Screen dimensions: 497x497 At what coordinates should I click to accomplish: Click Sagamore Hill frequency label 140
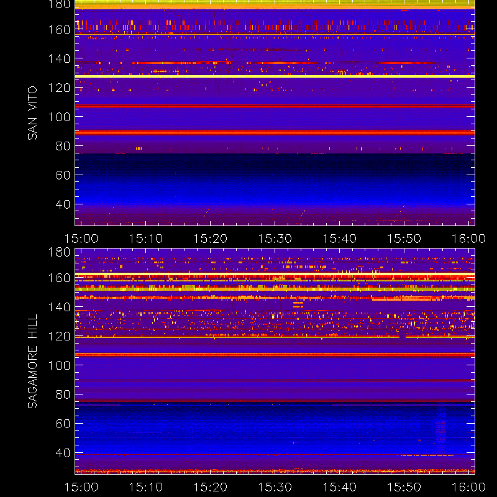point(59,307)
